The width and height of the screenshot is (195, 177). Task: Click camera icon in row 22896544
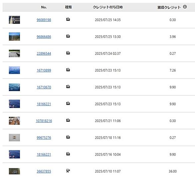click(68, 53)
